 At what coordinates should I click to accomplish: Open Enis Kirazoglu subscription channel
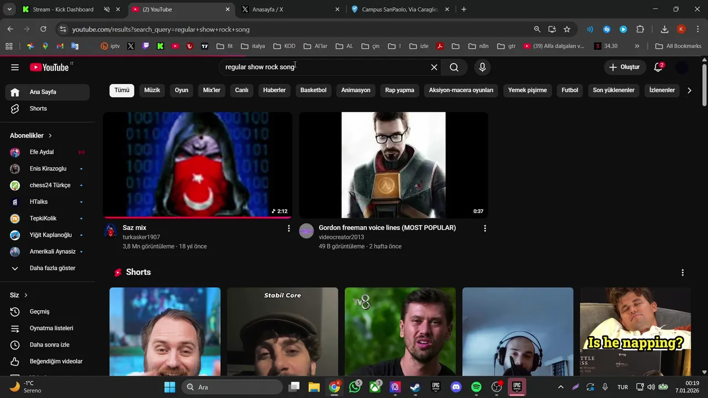(48, 169)
